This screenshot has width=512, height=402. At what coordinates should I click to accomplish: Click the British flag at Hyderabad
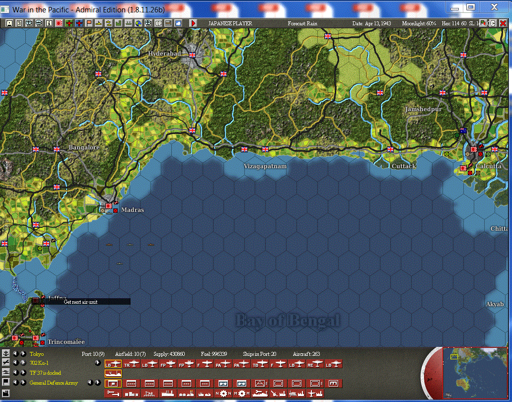(x=192, y=55)
